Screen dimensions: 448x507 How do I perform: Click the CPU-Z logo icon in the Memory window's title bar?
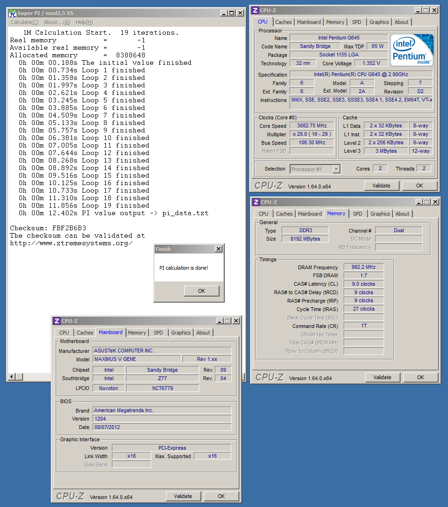coord(256,202)
